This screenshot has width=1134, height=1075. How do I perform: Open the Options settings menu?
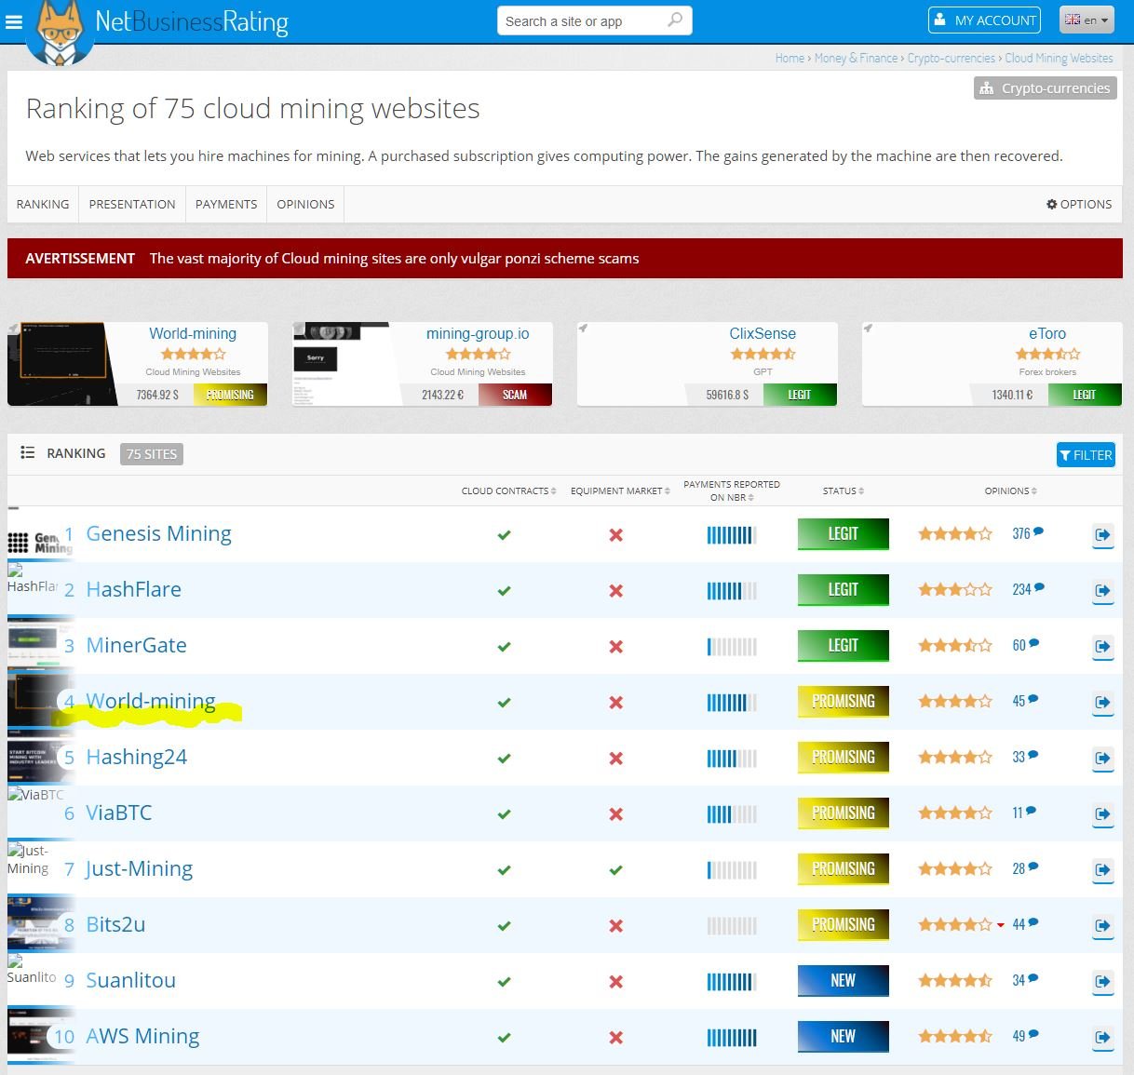1079,204
